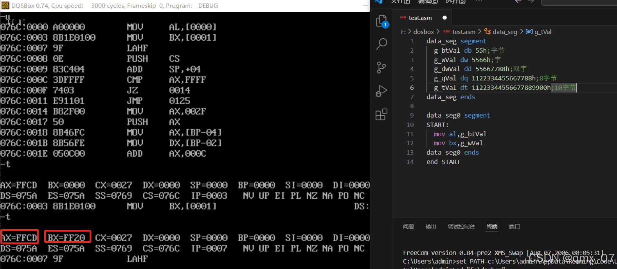Viewport: 617px width, 269px height.
Task: Open the Extensions view
Action: [x=381, y=114]
